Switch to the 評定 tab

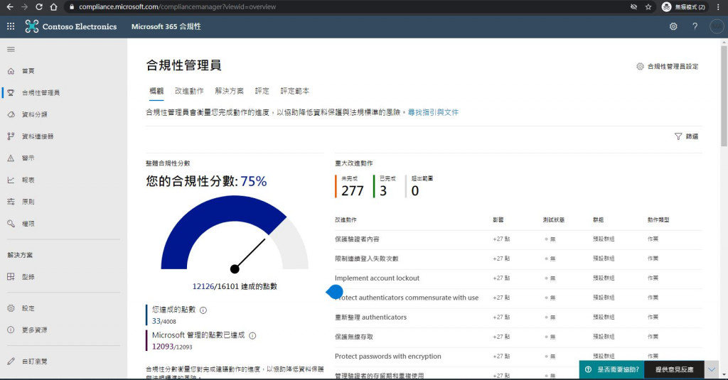tap(262, 91)
